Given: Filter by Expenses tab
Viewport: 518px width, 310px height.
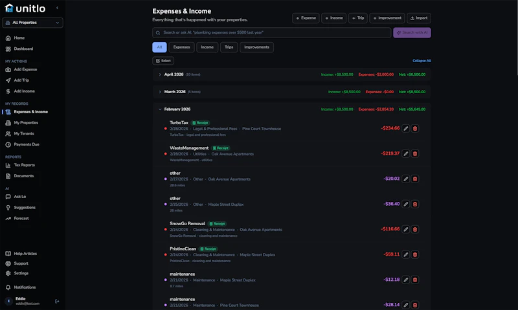Looking at the screenshot, I should [x=181, y=47].
